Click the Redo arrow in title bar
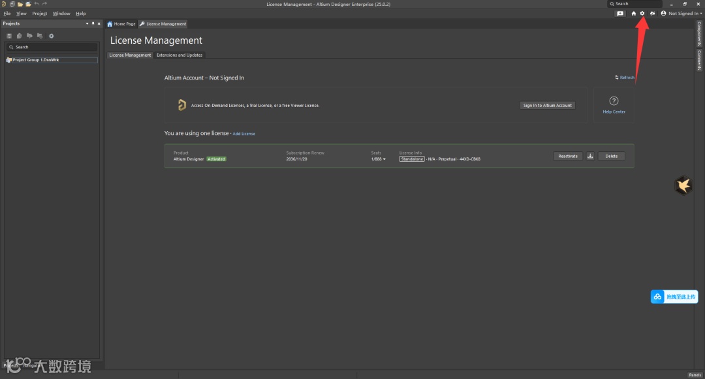705x379 pixels. click(44, 4)
